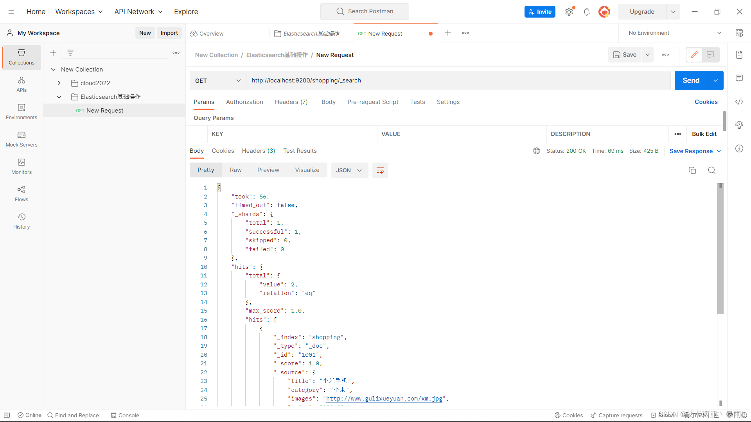This screenshot has height=422, width=751.
Task: Select the Raw response view
Action: pyautogui.click(x=236, y=170)
